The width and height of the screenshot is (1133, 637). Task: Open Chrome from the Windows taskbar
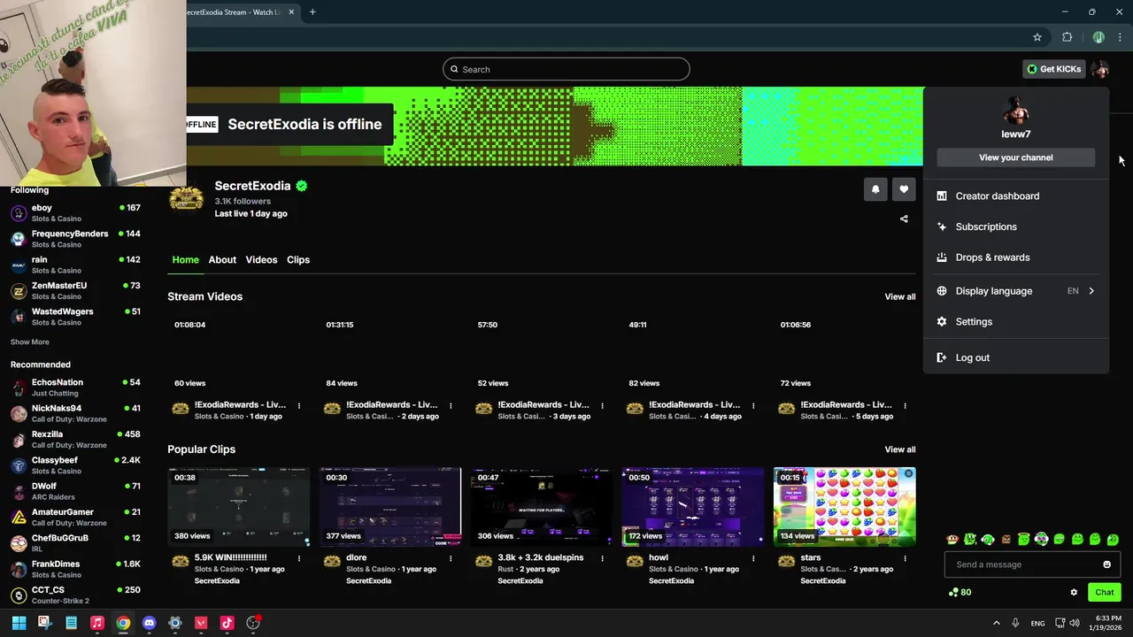[x=123, y=623]
